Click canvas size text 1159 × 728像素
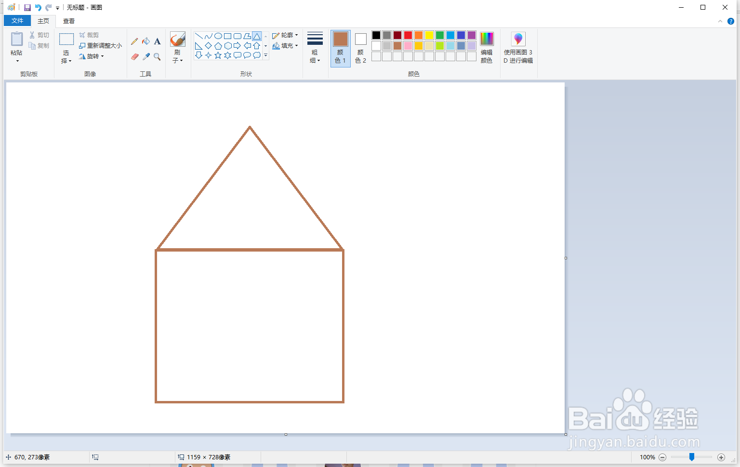The image size is (740, 467). [x=209, y=457]
